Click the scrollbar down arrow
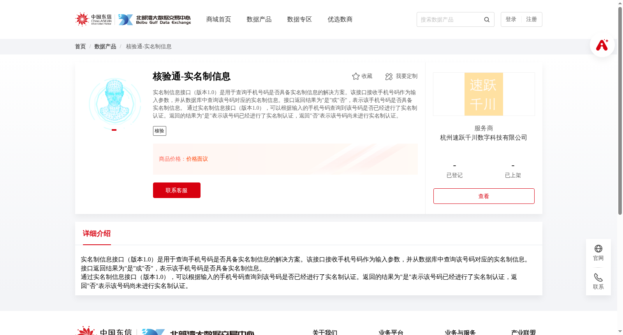This screenshot has height=335, width=623. click(x=620, y=332)
